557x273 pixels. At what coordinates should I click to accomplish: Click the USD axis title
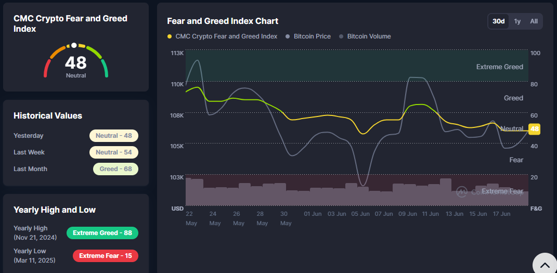point(178,209)
